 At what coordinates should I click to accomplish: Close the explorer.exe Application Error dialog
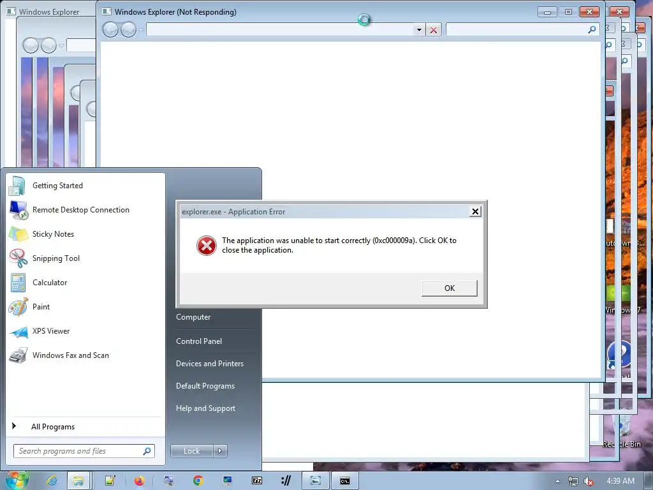[x=474, y=212]
